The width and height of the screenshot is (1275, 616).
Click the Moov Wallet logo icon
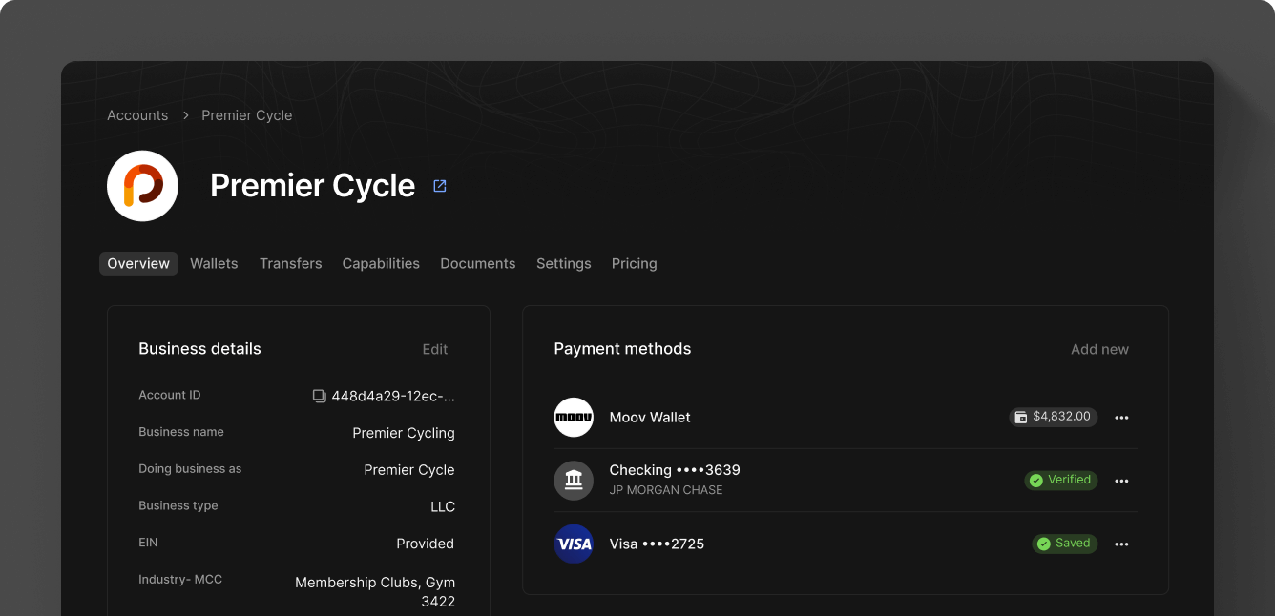pyautogui.click(x=574, y=418)
